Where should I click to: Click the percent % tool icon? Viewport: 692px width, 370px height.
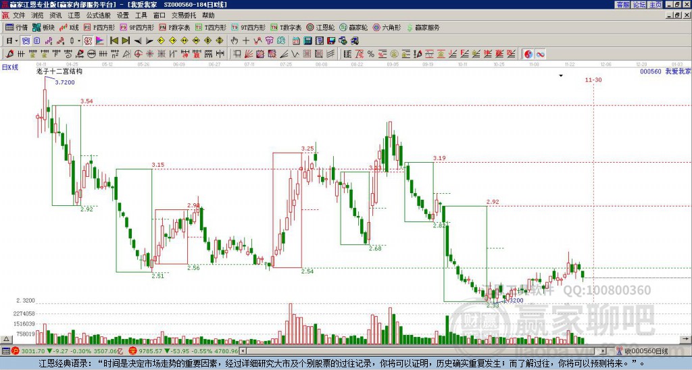pos(371,54)
